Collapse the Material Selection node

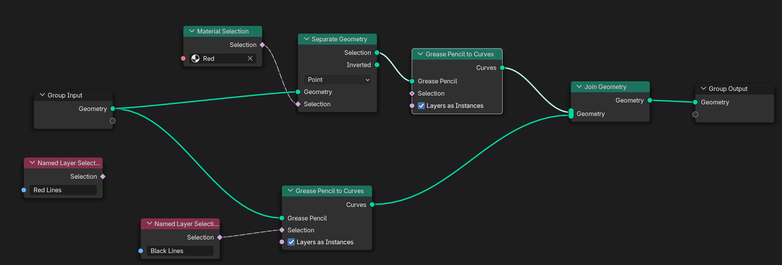click(x=191, y=31)
